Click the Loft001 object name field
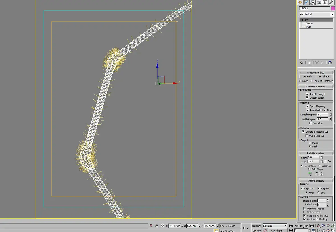Viewport: 336px width, 232px height. (315, 8)
